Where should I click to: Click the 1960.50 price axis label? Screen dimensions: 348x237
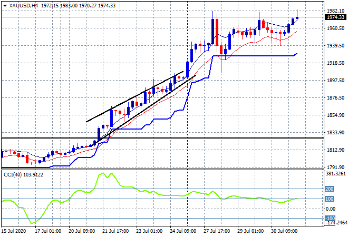(335, 28)
